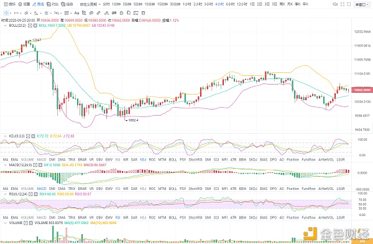Click the eraser tool icon
The width and height of the screenshot is (373, 244).
point(99,13)
